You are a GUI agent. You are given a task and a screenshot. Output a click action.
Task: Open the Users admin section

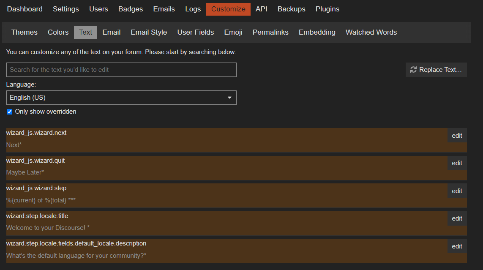(98, 9)
